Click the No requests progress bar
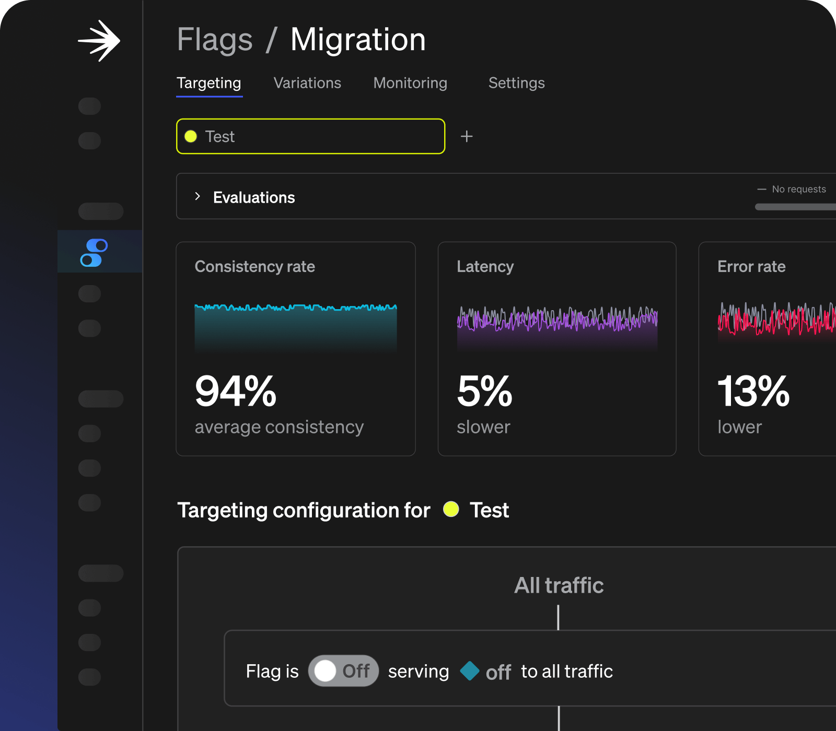 coord(795,207)
